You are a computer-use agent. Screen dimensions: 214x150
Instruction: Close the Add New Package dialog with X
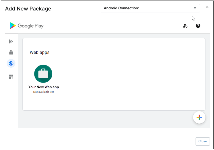(207, 7)
